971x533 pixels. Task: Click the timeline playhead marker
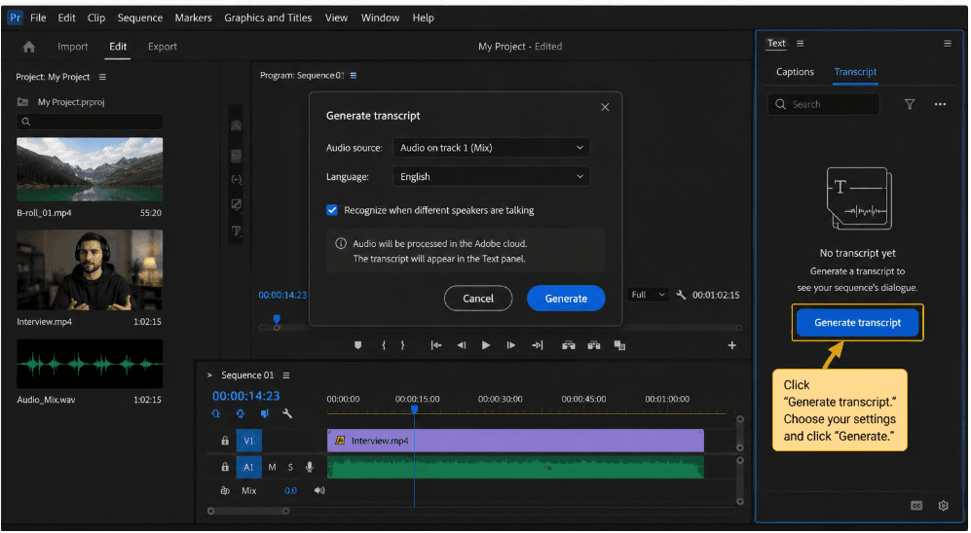point(414,409)
